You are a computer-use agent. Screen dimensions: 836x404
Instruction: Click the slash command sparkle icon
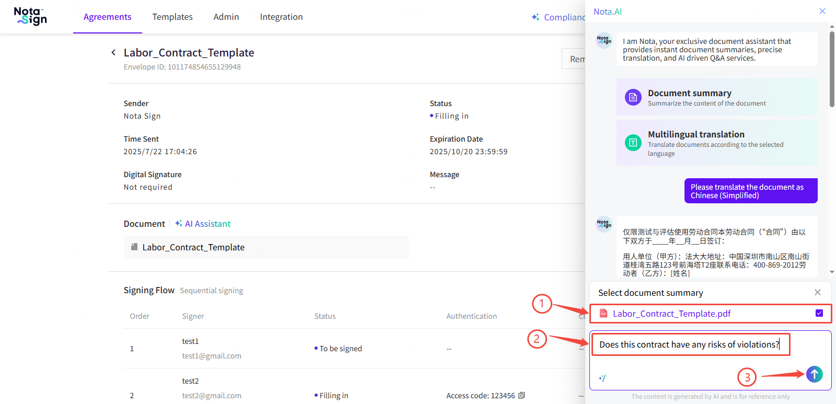click(602, 378)
